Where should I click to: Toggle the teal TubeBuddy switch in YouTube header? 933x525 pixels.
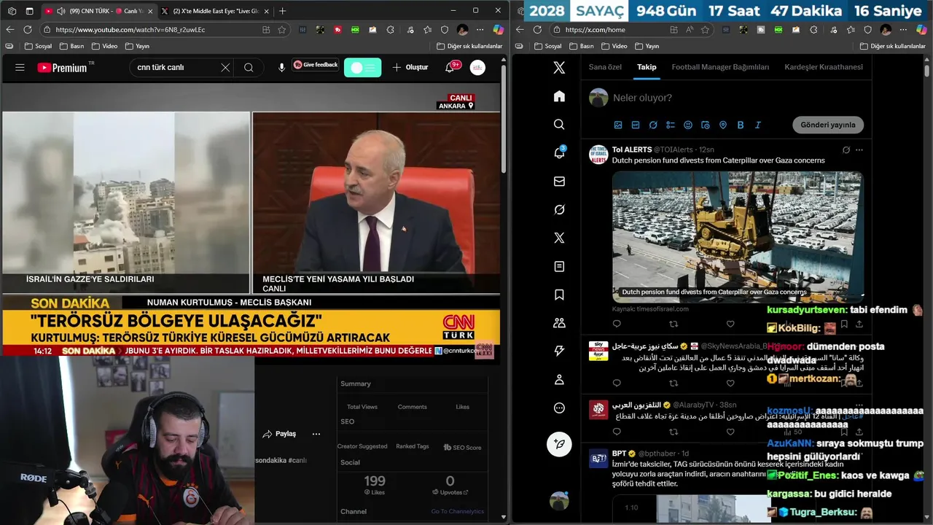[362, 67]
